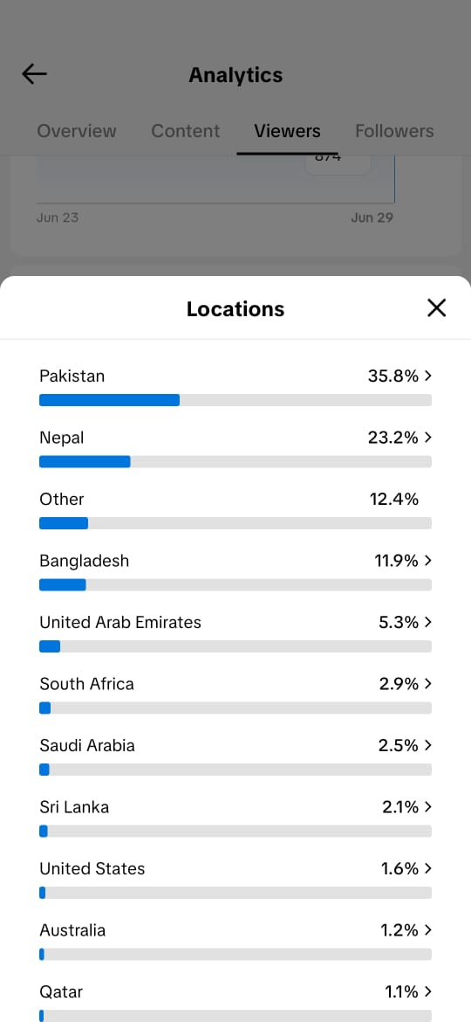
Task: Click the Pakistan percentage bar
Action: tap(235, 400)
